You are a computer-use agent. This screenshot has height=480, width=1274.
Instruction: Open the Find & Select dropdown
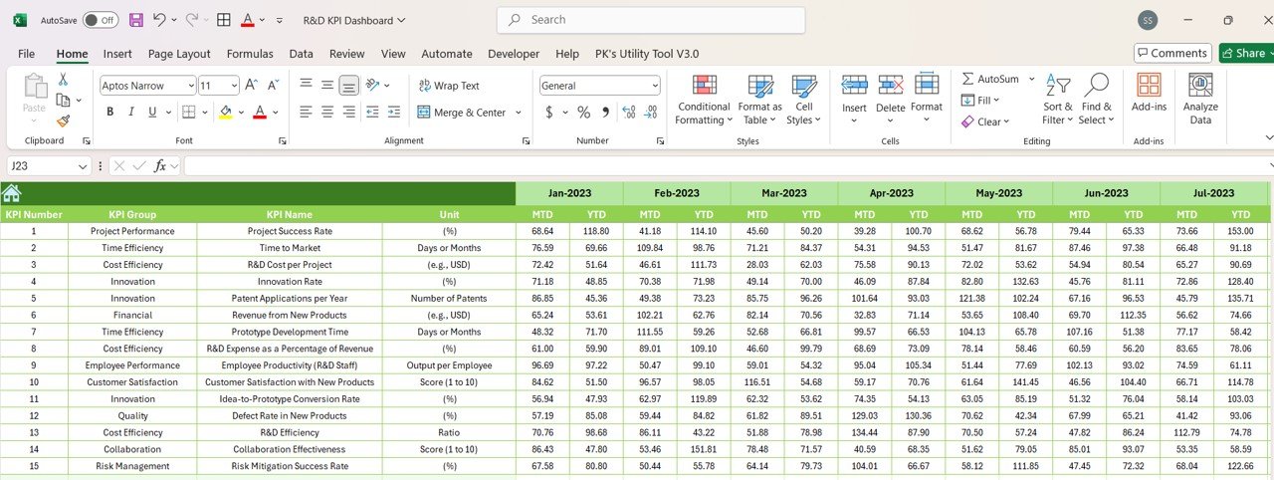pos(1096,99)
